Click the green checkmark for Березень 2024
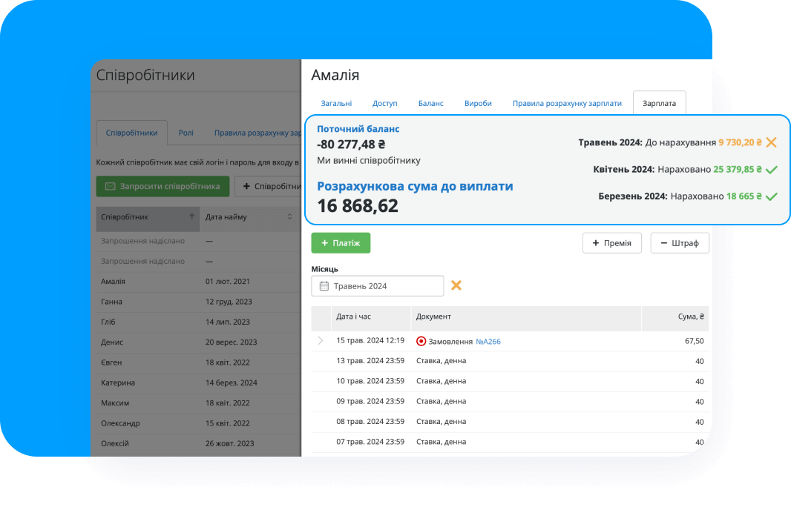This screenshot has width=791, height=510. pyautogui.click(x=771, y=197)
